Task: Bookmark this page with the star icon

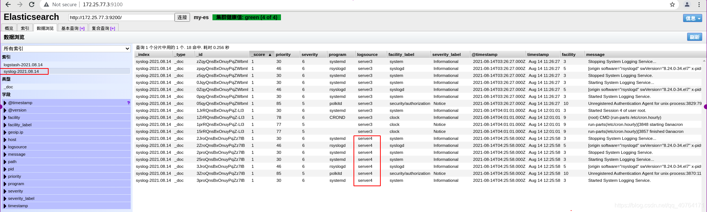Action: [672, 4]
